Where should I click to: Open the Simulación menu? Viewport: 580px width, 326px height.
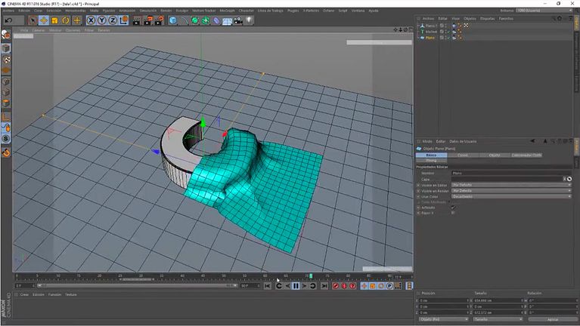click(x=148, y=11)
